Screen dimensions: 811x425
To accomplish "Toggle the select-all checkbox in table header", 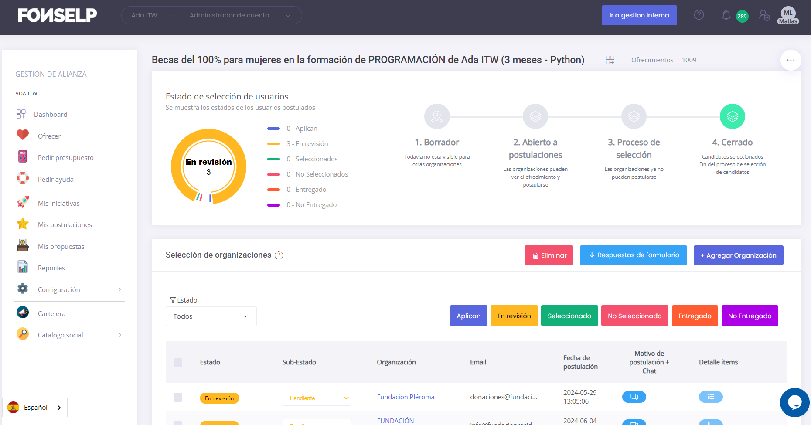I will pyautogui.click(x=178, y=362).
